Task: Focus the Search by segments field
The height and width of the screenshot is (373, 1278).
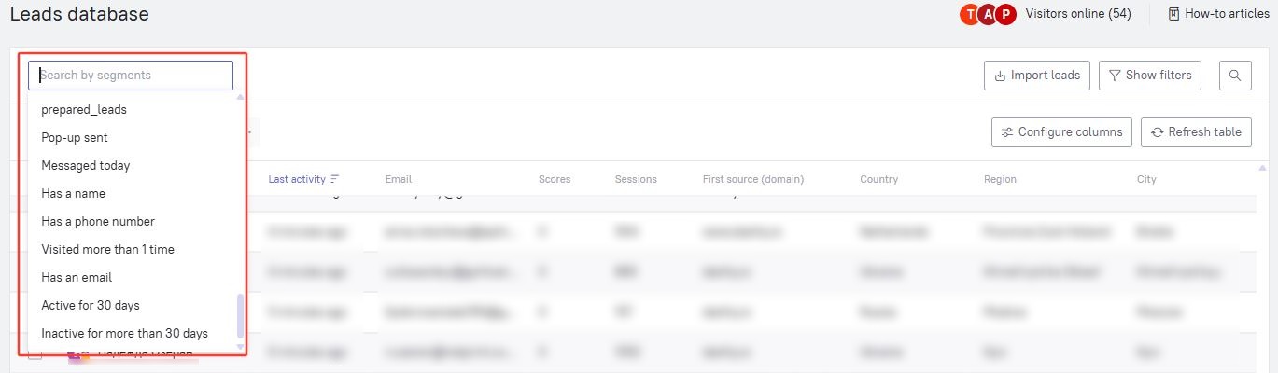Action: point(131,76)
